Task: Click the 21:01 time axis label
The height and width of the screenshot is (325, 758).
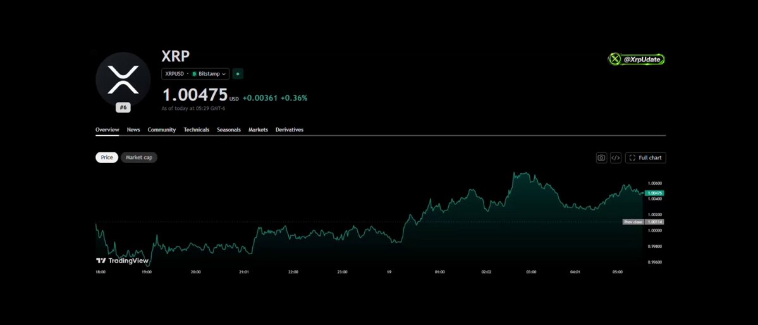Action: pyautogui.click(x=244, y=272)
